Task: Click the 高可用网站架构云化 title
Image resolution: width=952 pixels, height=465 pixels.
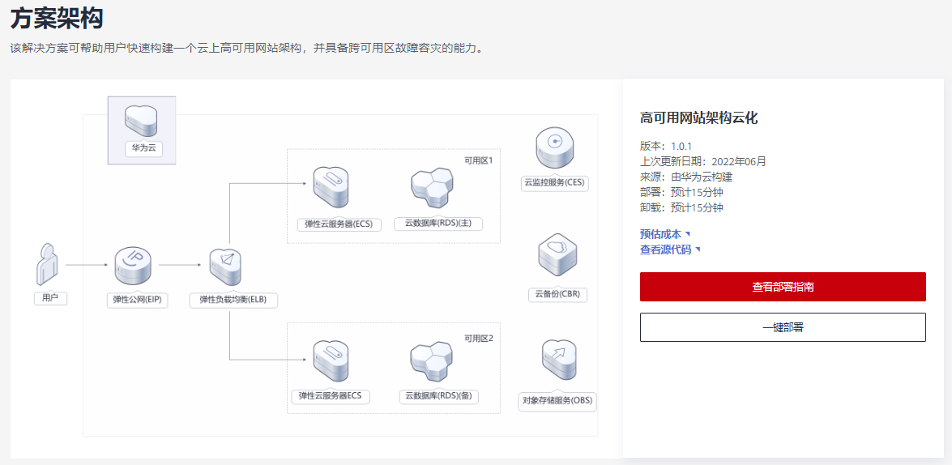Action: 699,118
